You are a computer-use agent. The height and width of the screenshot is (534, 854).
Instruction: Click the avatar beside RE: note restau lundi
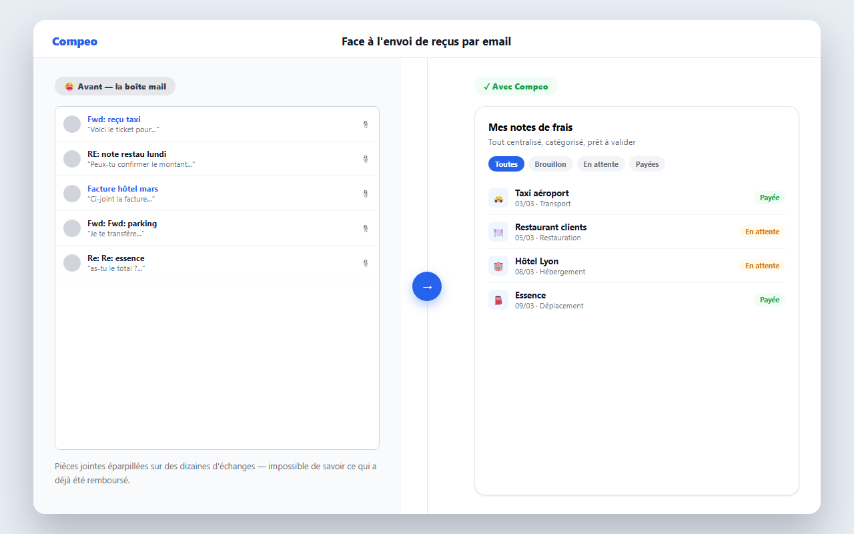tap(72, 159)
